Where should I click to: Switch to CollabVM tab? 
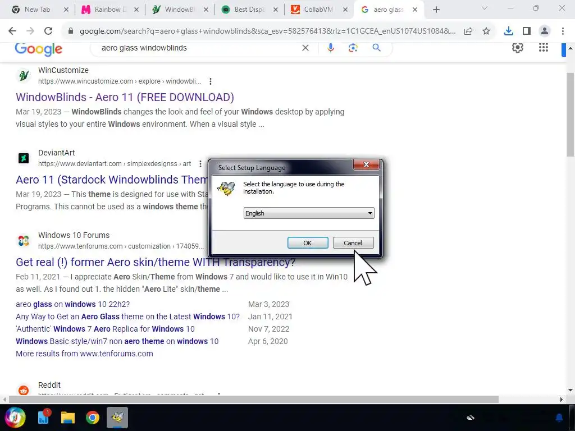point(318,10)
